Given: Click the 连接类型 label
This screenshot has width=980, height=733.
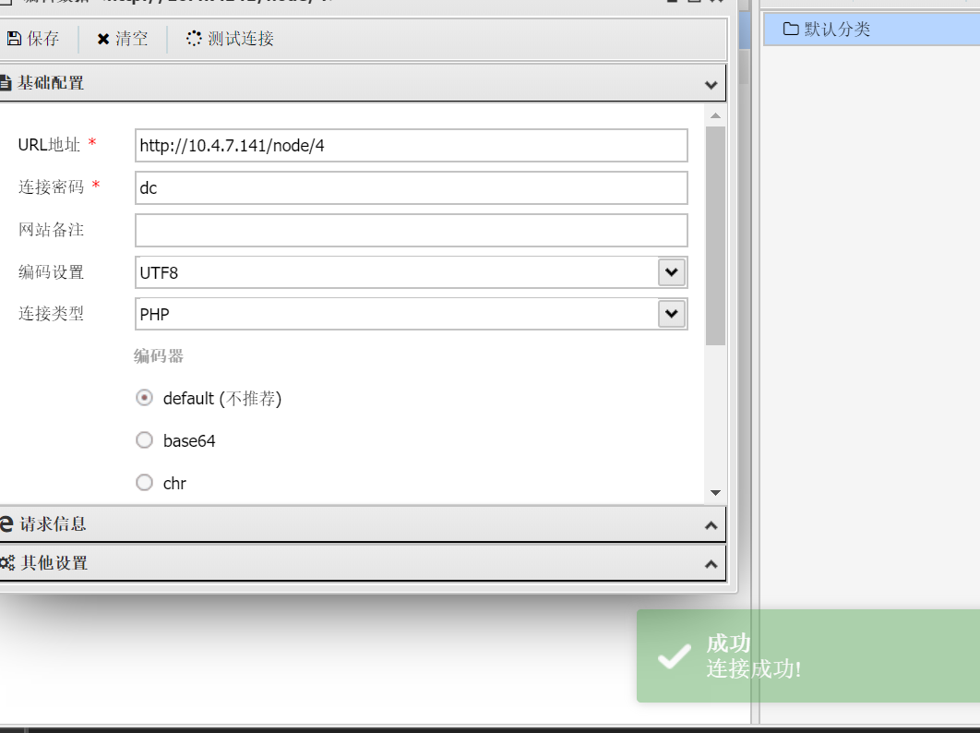Looking at the screenshot, I should click(x=52, y=313).
